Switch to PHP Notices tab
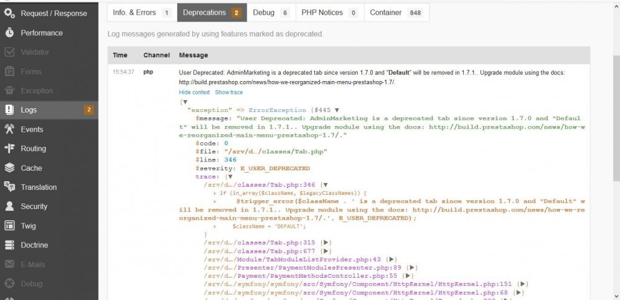620x300 pixels. point(330,12)
